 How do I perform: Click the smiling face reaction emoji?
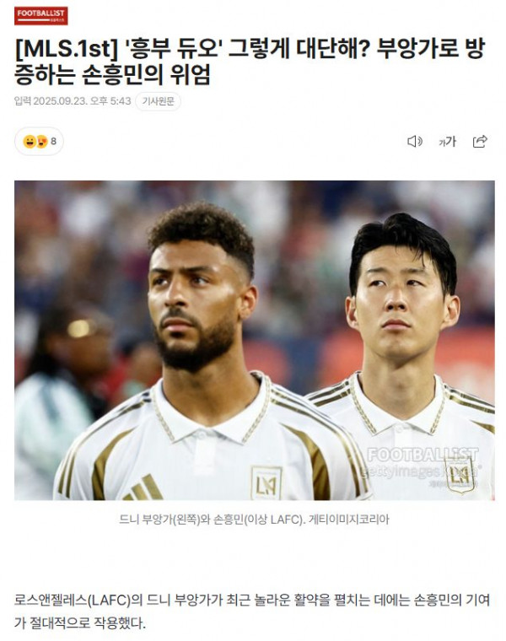[x=30, y=142]
